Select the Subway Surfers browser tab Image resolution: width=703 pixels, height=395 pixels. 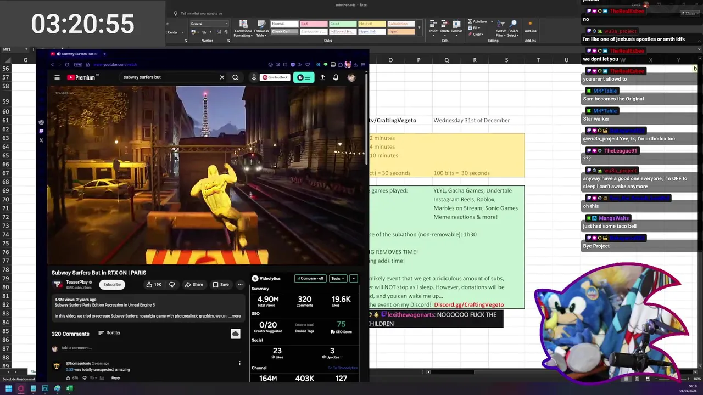pyautogui.click(x=76, y=54)
